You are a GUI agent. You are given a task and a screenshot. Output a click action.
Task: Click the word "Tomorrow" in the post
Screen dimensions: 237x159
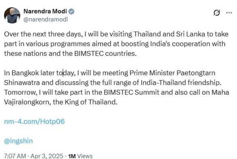[x=20, y=92]
